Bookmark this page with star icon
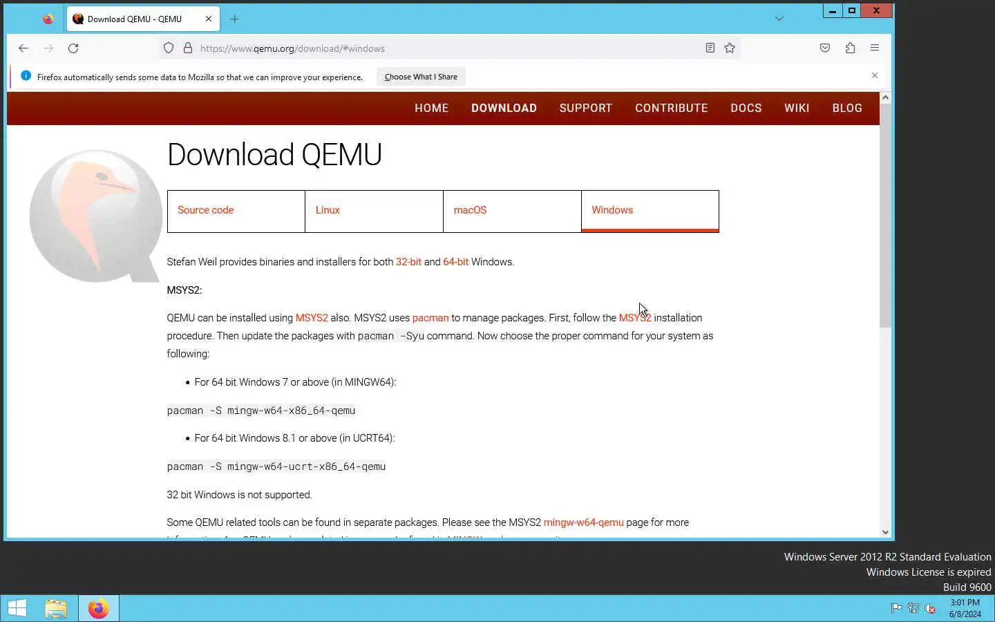Screen dimensions: 995x622 (730, 48)
